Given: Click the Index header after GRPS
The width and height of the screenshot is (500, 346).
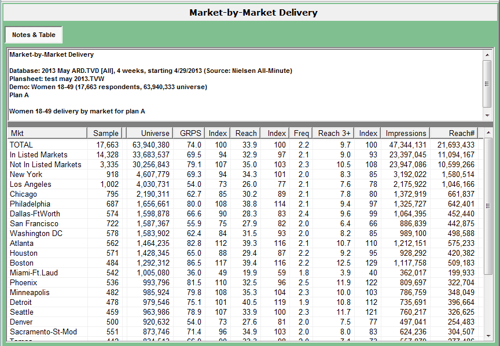Looking at the screenshot, I should [x=217, y=133].
